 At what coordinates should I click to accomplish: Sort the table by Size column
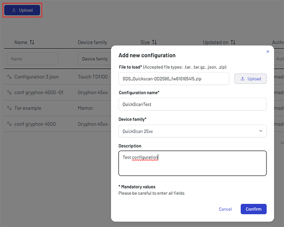154,42
